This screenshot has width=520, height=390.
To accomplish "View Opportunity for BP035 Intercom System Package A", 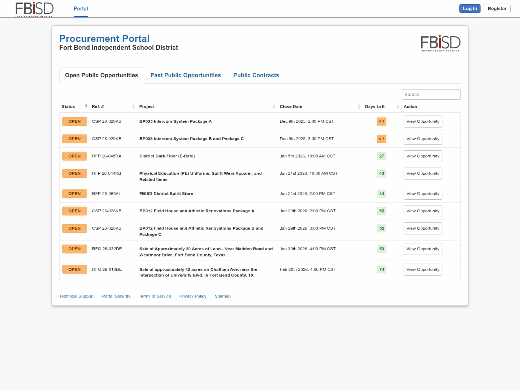I will point(422,121).
